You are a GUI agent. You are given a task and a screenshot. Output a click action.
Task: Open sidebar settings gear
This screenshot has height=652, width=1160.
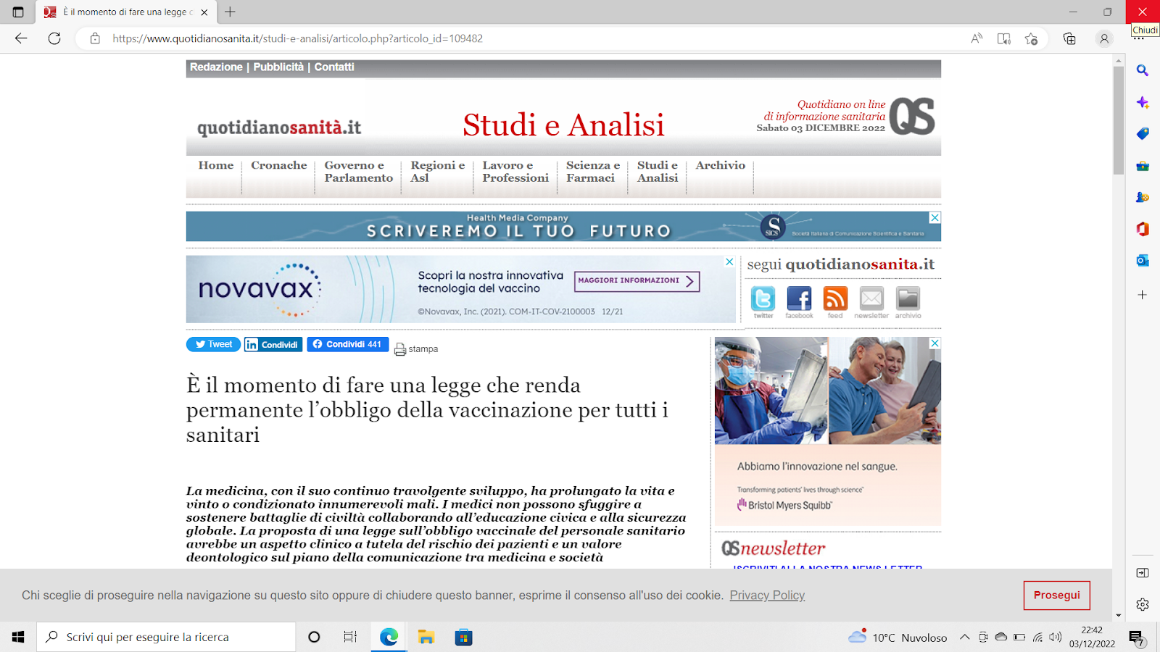point(1143,604)
